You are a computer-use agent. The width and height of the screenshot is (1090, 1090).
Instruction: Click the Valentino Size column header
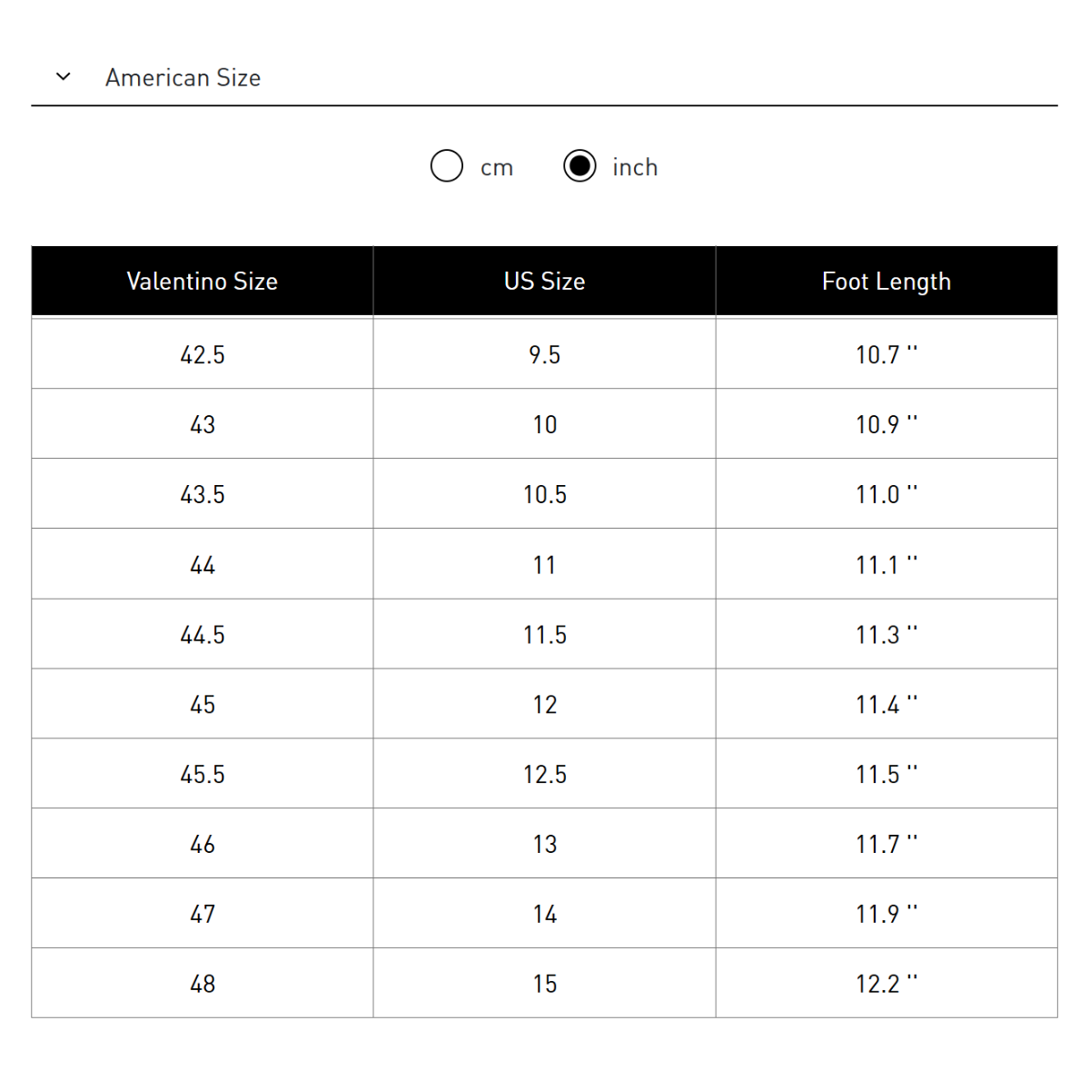203,282
